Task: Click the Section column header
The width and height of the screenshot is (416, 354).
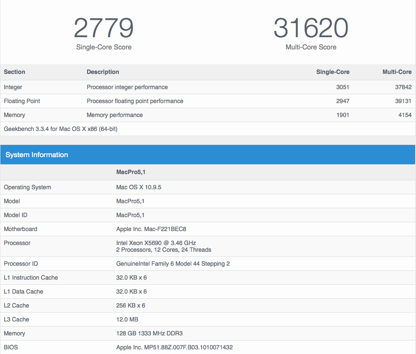Action: (x=14, y=72)
